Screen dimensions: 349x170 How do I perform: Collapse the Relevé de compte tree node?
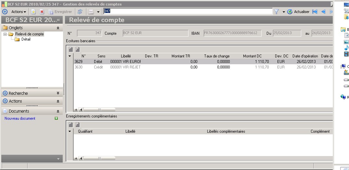(5, 34)
